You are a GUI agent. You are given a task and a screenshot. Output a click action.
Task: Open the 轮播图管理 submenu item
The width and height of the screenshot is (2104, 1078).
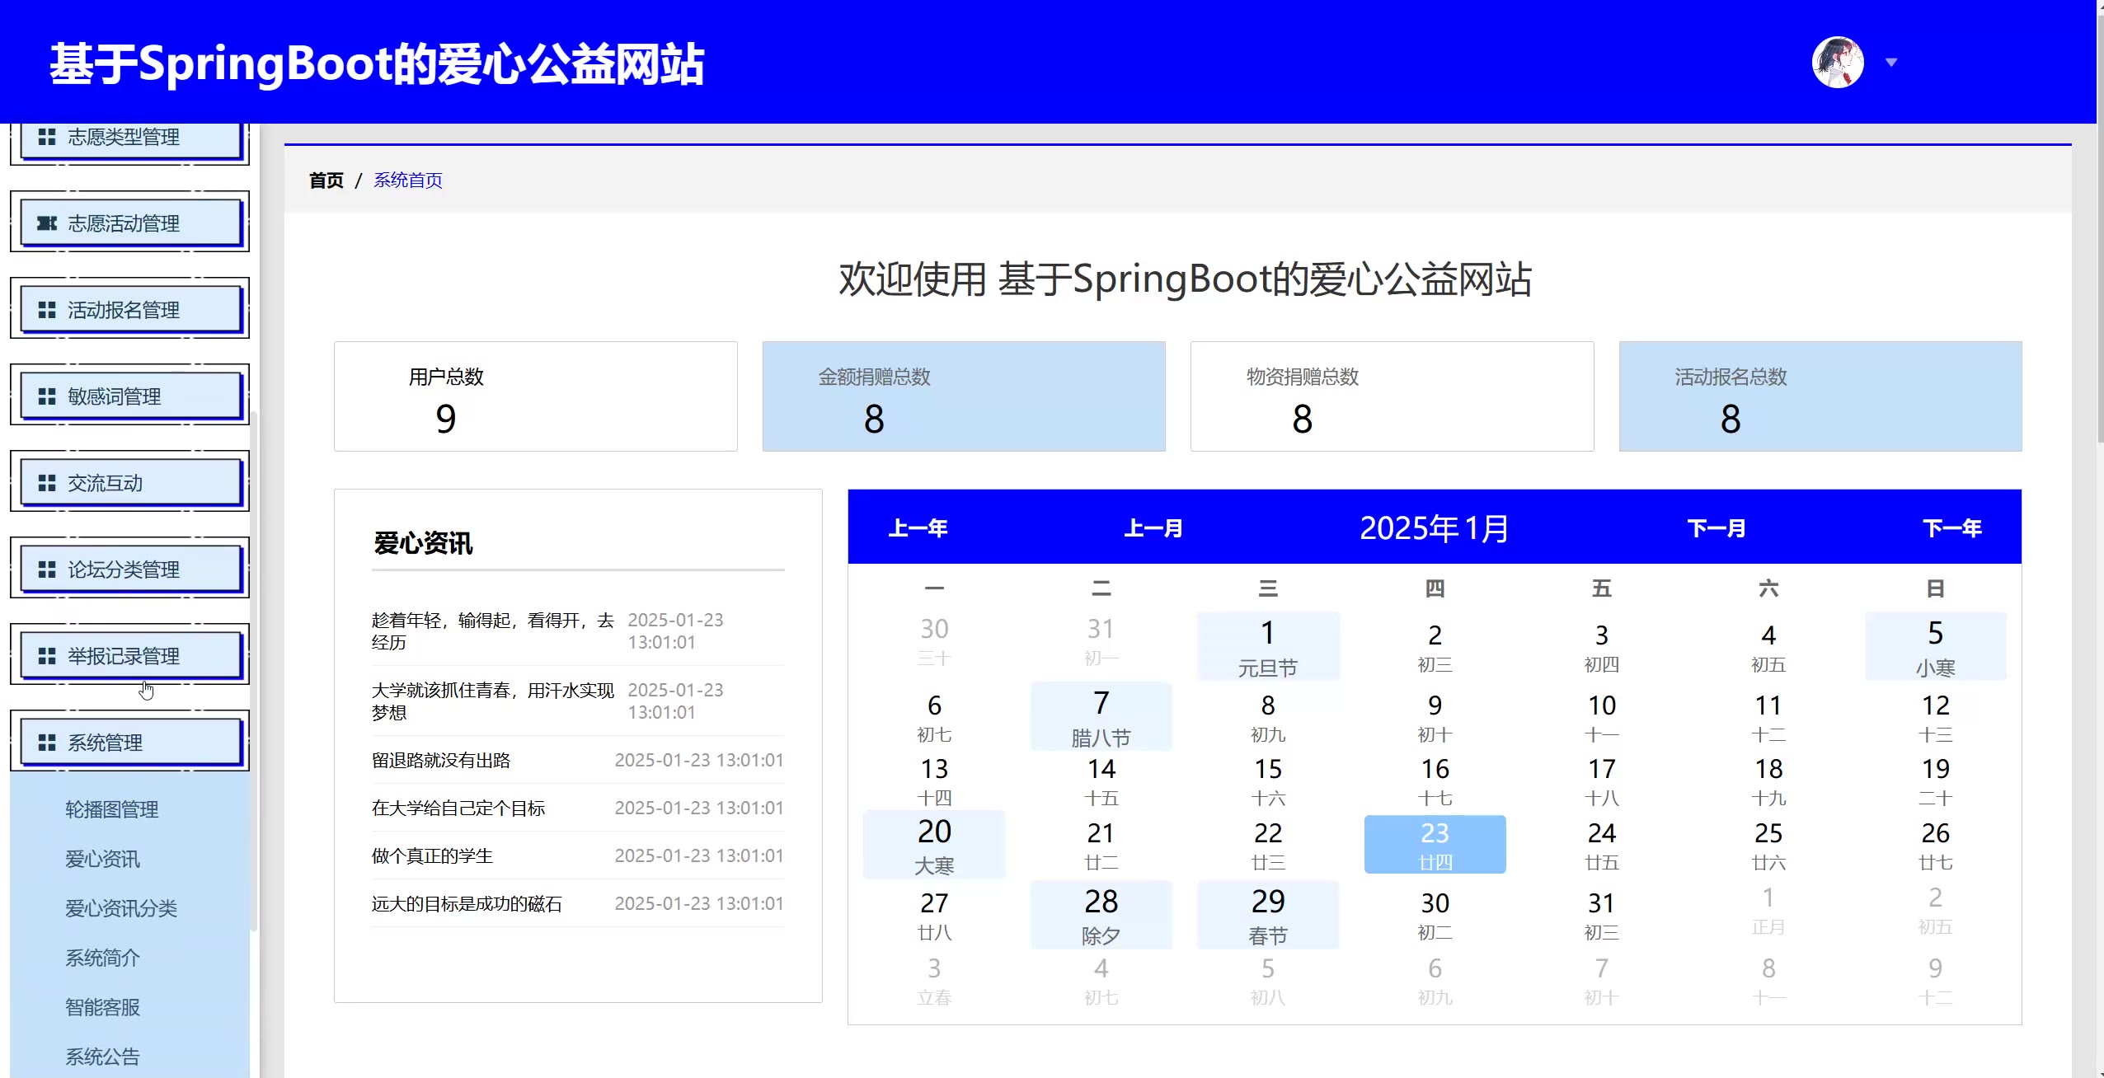coord(112,809)
